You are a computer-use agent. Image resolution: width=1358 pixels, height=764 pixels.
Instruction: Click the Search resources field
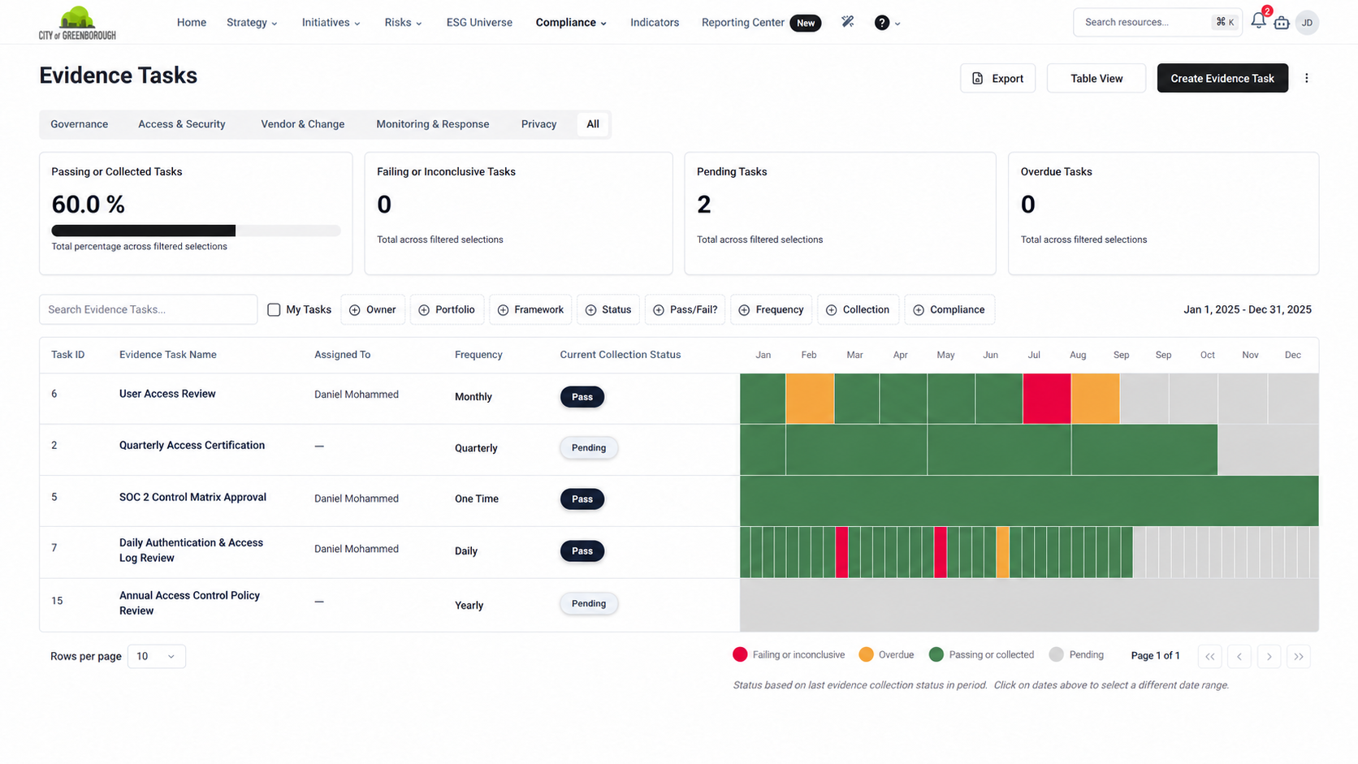(x=1157, y=22)
